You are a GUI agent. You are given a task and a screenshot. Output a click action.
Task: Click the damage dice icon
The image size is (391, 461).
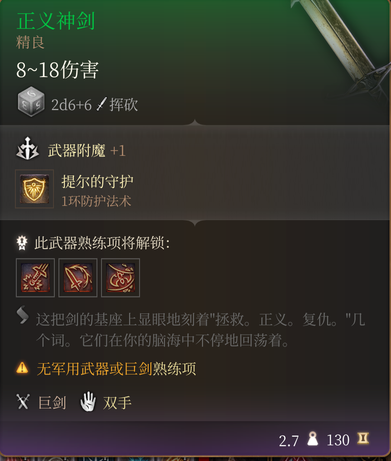[x=31, y=101]
